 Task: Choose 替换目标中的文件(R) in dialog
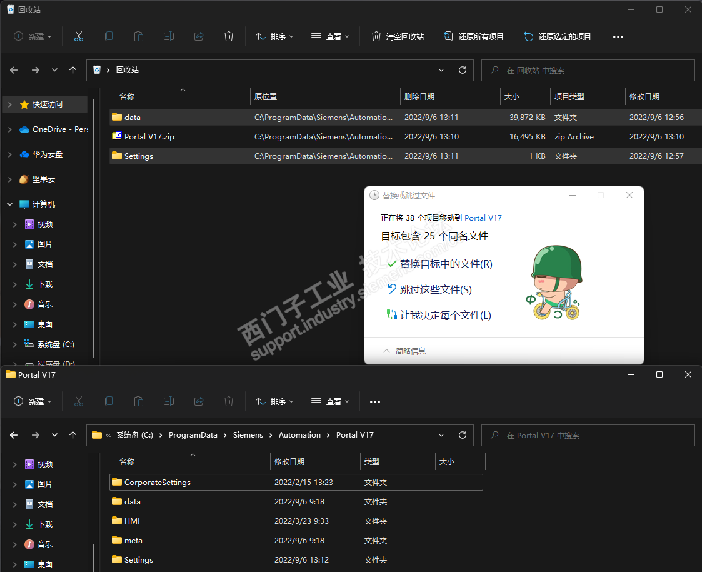pos(440,264)
